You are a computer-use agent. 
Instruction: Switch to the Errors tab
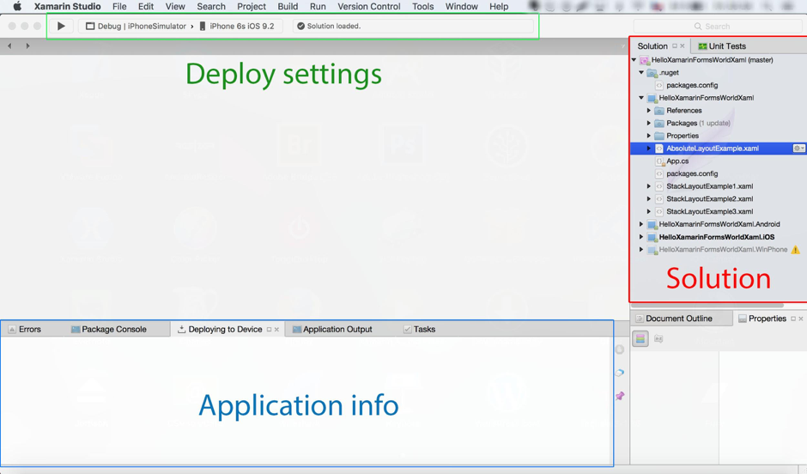pyautogui.click(x=25, y=330)
